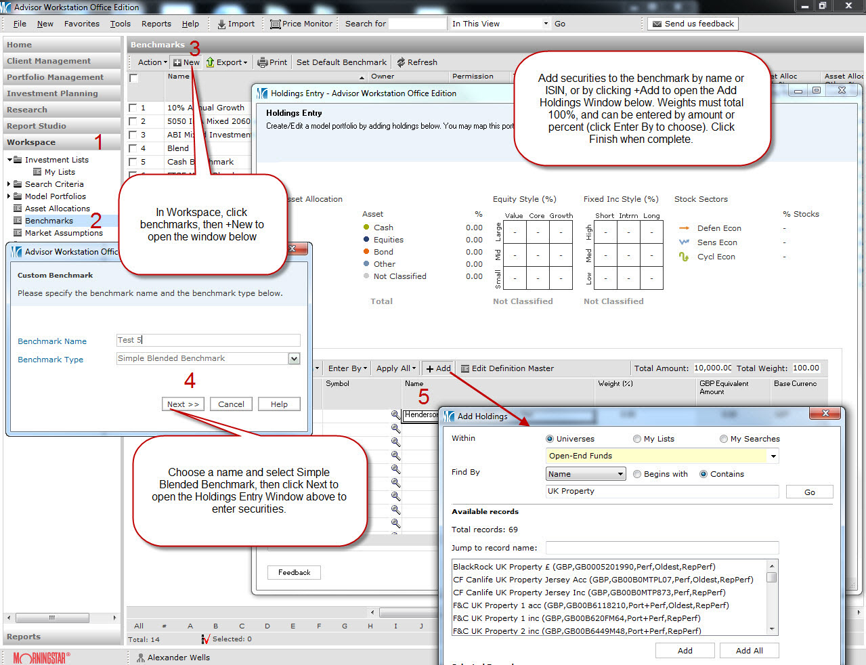866x665 pixels.
Task: Open the Benchmark Type dropdown
Action: (x=294, y=359)
